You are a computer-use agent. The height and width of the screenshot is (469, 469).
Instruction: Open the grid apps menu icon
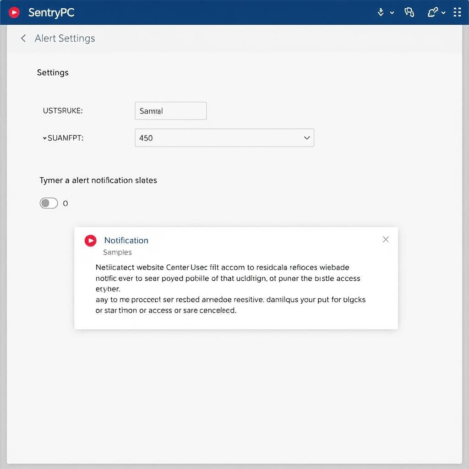tap(457, 12)
